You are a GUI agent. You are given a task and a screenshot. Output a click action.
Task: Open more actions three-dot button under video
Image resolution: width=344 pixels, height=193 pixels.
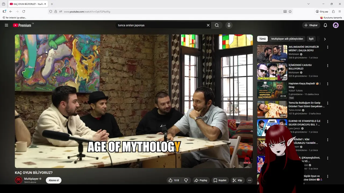click(249, 180)
